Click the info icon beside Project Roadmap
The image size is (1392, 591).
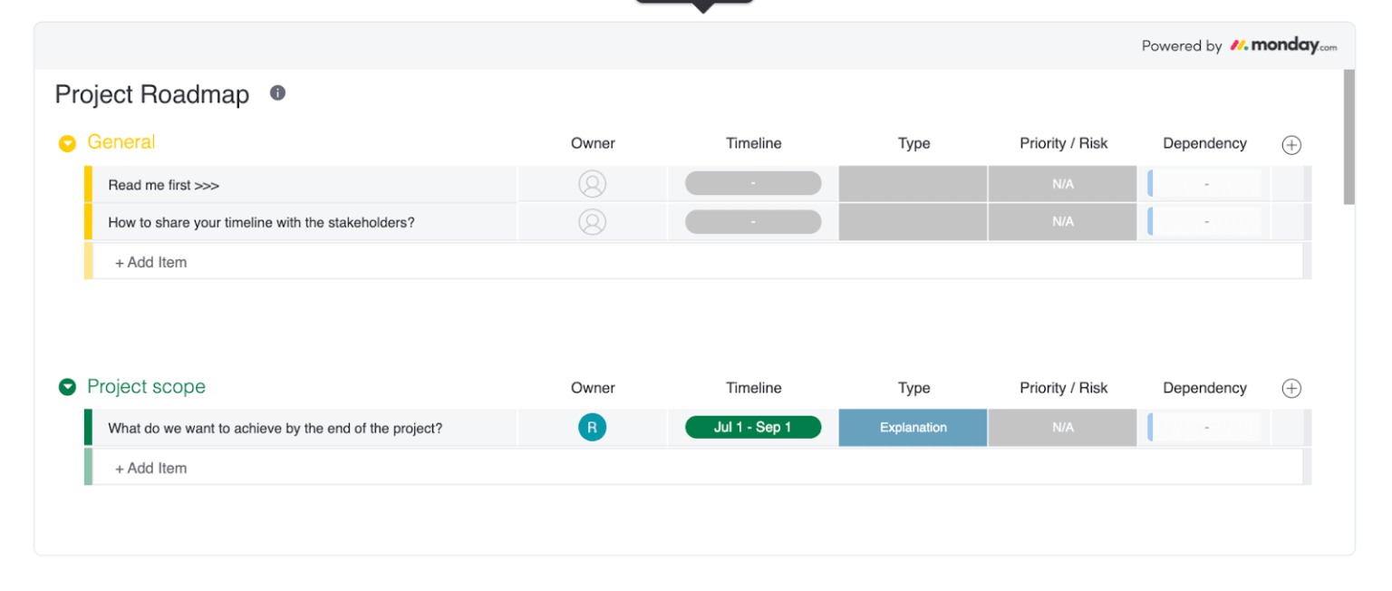[278, 93]
